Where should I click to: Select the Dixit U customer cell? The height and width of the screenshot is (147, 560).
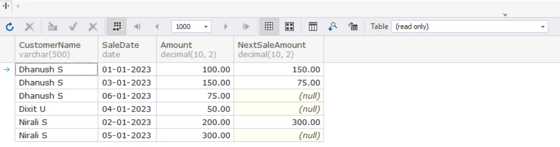(x=57, y=109)
